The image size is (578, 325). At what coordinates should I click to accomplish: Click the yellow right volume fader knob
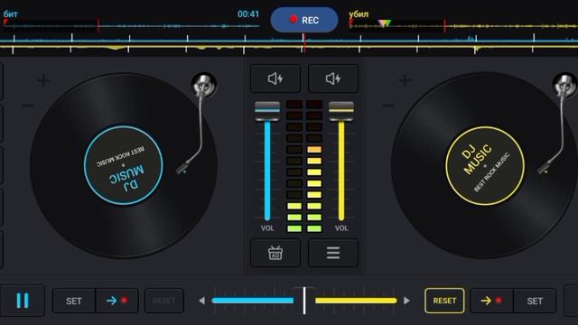(x=341, y=111)
